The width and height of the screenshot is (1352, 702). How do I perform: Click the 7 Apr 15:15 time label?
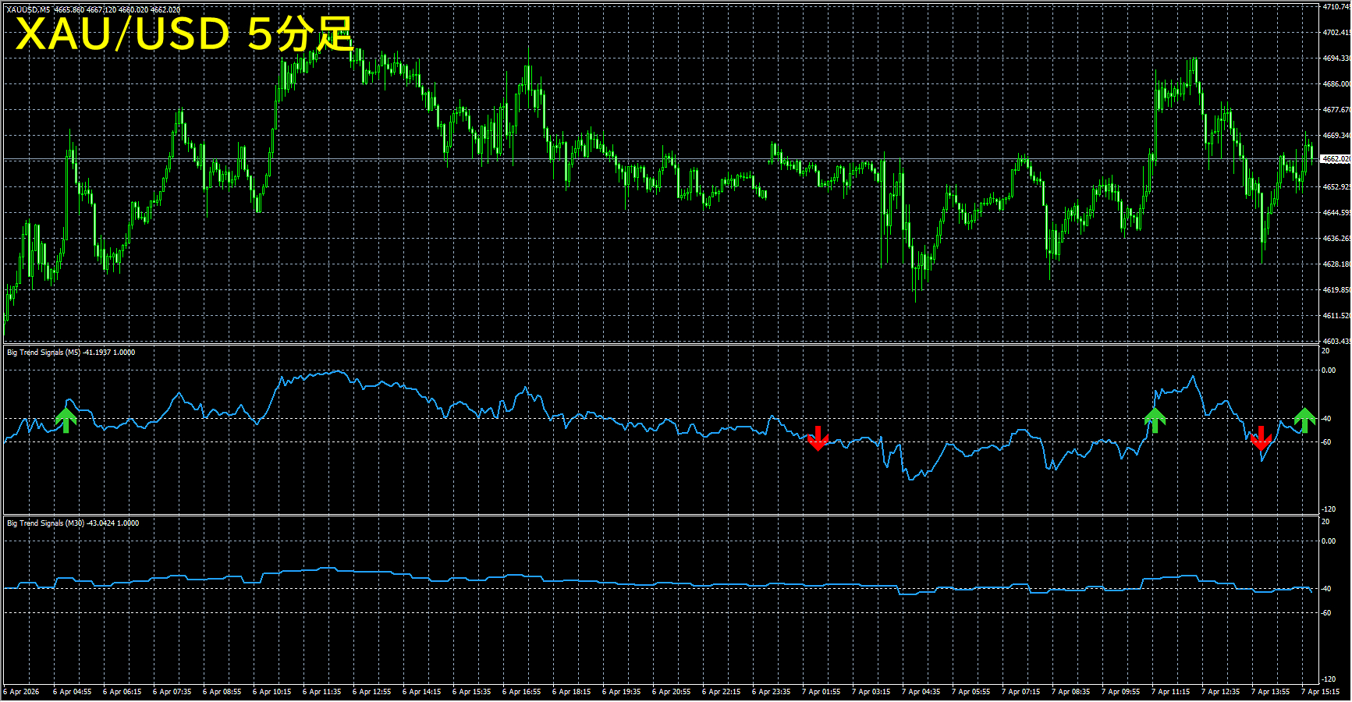1320,692
